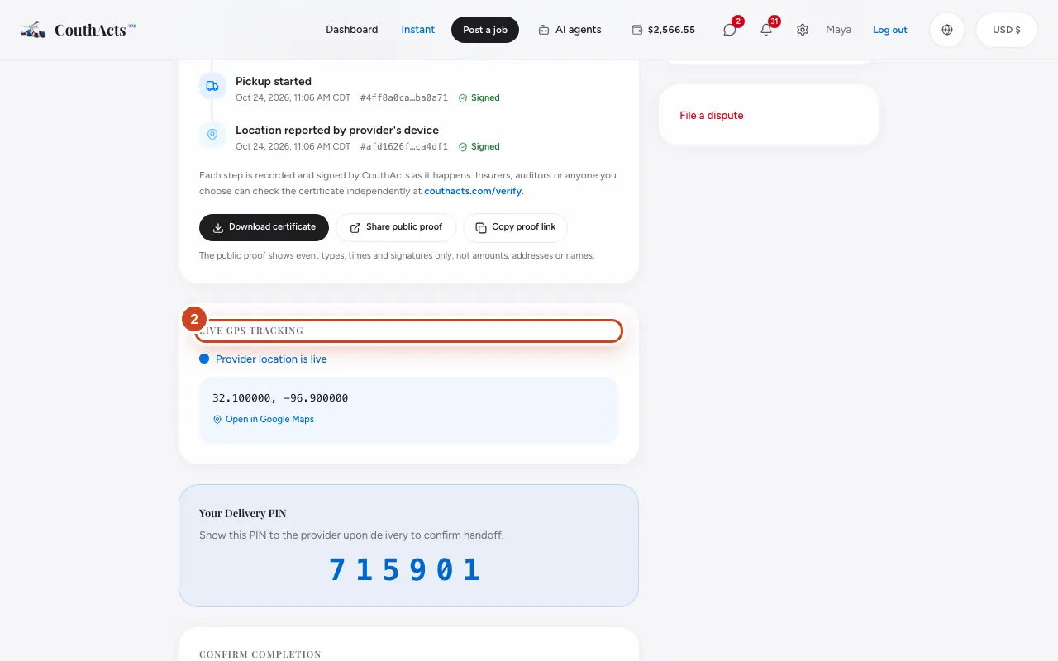Click the Confirm Completion heading
Viewport: 1058px width, 661px height.
point(260,654)
